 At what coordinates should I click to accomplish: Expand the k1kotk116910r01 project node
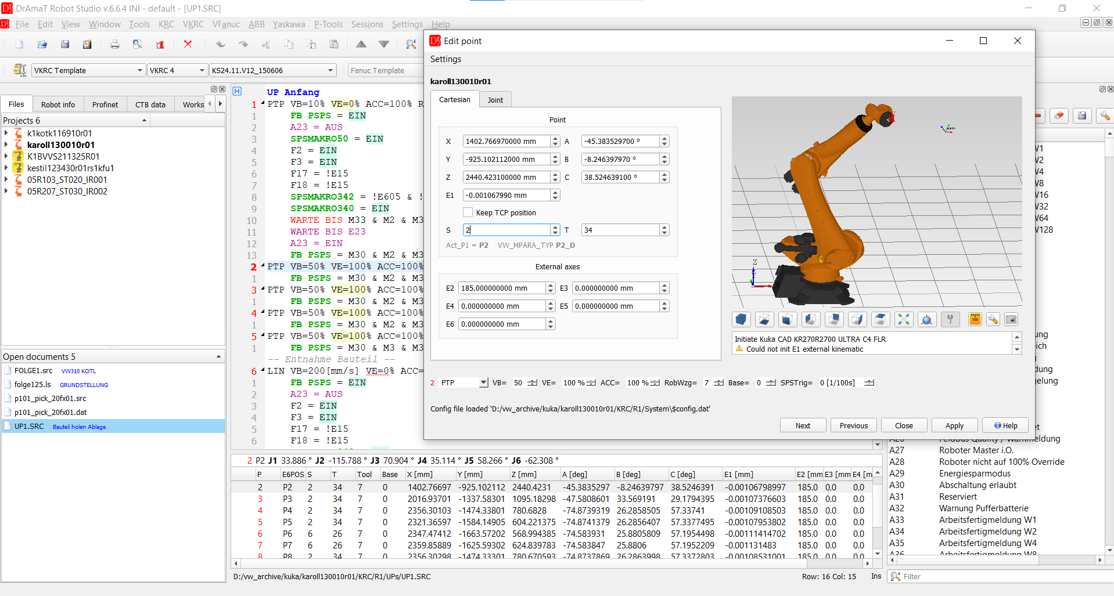coord(6,133)
